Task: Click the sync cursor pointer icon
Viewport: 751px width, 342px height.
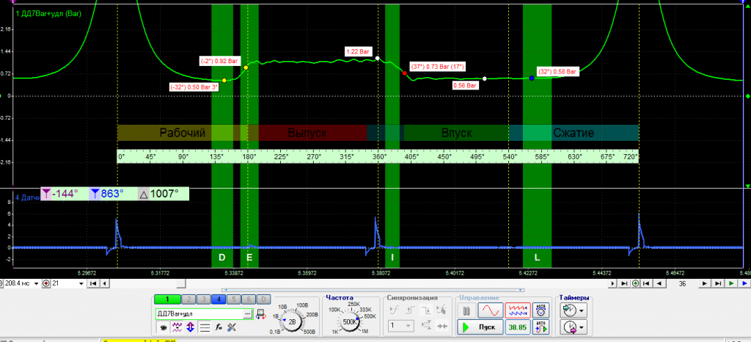Action: [x=442, y=310]
